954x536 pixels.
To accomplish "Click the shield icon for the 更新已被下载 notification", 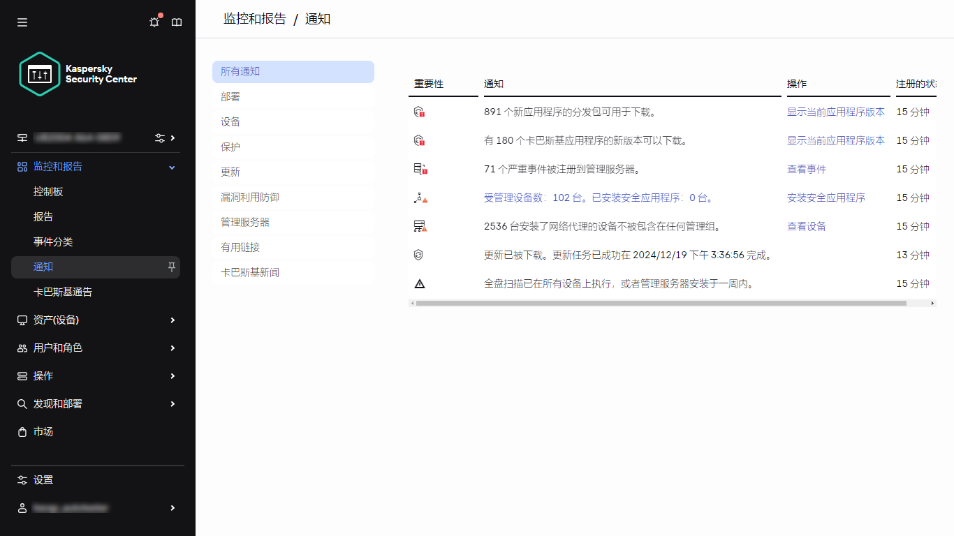I will click(x=417, y=255).
